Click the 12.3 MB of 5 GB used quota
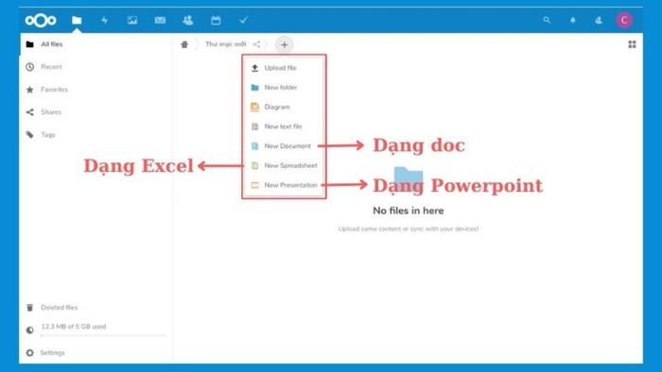This screenshot has height=372, width=662. click(74, 327)
